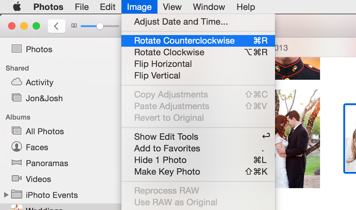Select Rotate Counterclockwise
This screenshot has width=356, height=210.
pos(198,40)
